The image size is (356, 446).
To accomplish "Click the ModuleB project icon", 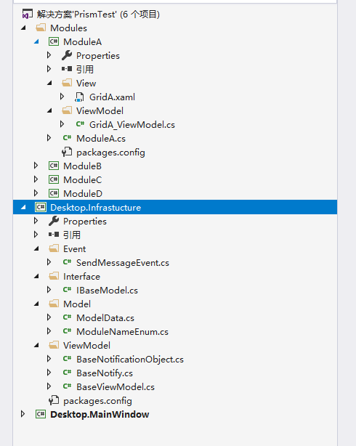I will (x=54, y=166).
